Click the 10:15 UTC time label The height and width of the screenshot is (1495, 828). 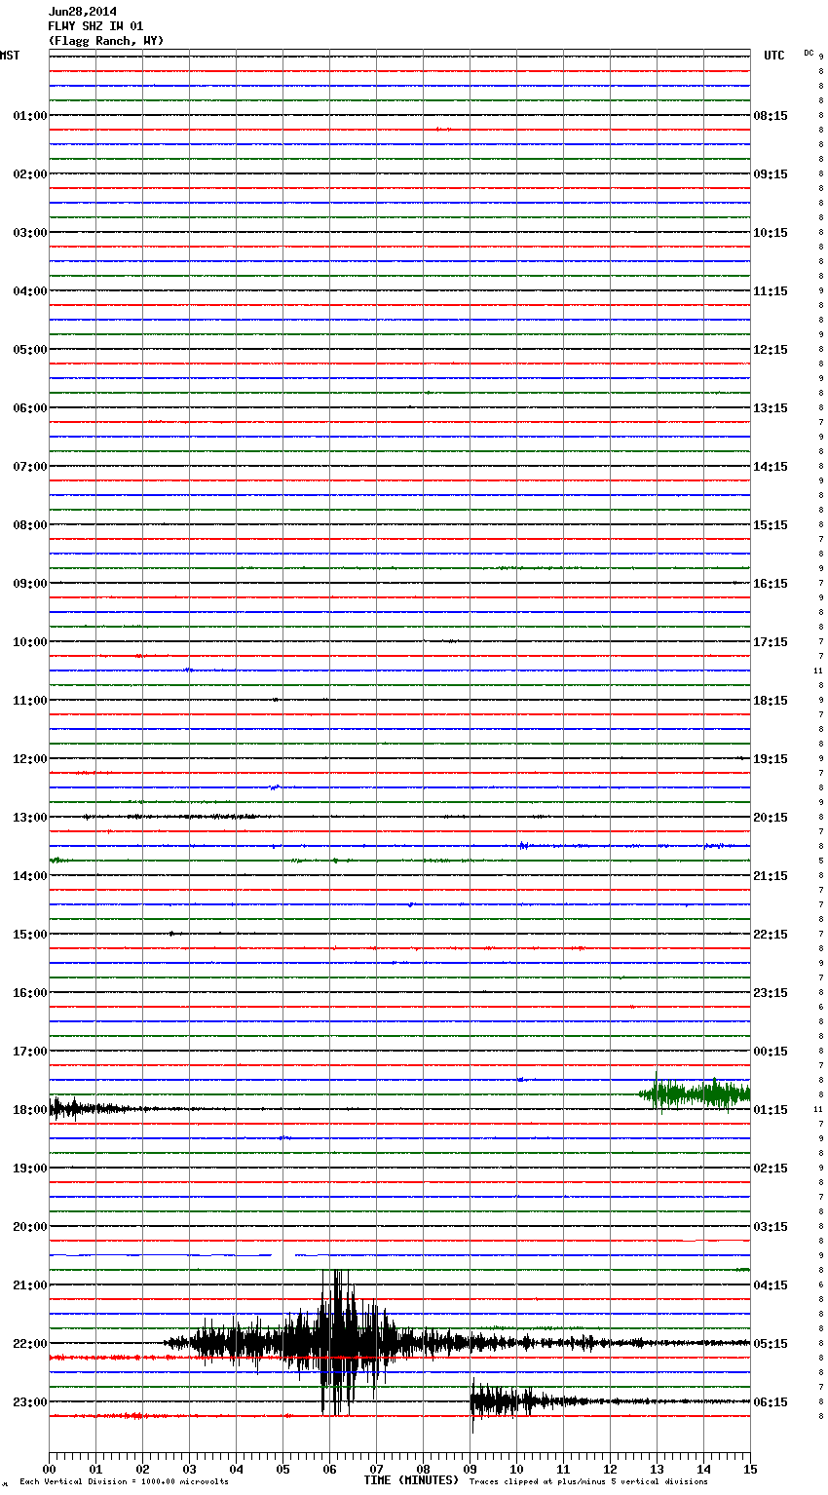click(x=771, y=233)
